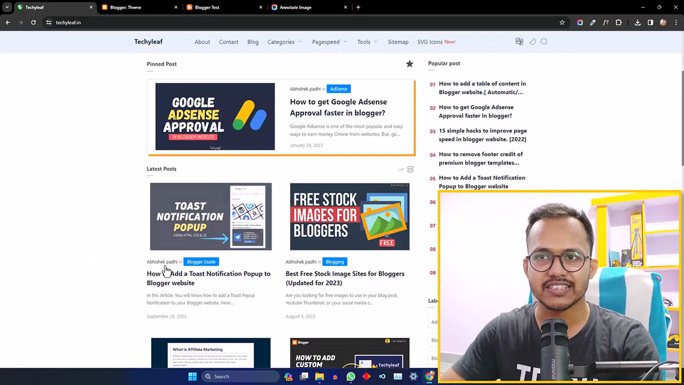
Task: Open WhatsApp from the taskbar
Action: coord(351,376)
